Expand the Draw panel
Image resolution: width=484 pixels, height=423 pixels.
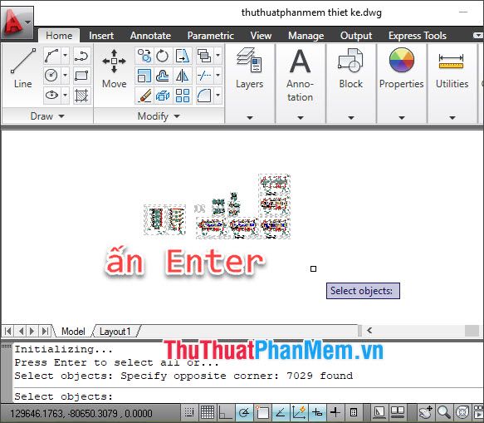click(x=47, y=116)
